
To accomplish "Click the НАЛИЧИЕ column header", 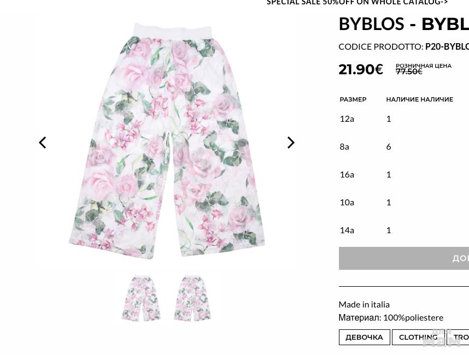I will 420,99.
